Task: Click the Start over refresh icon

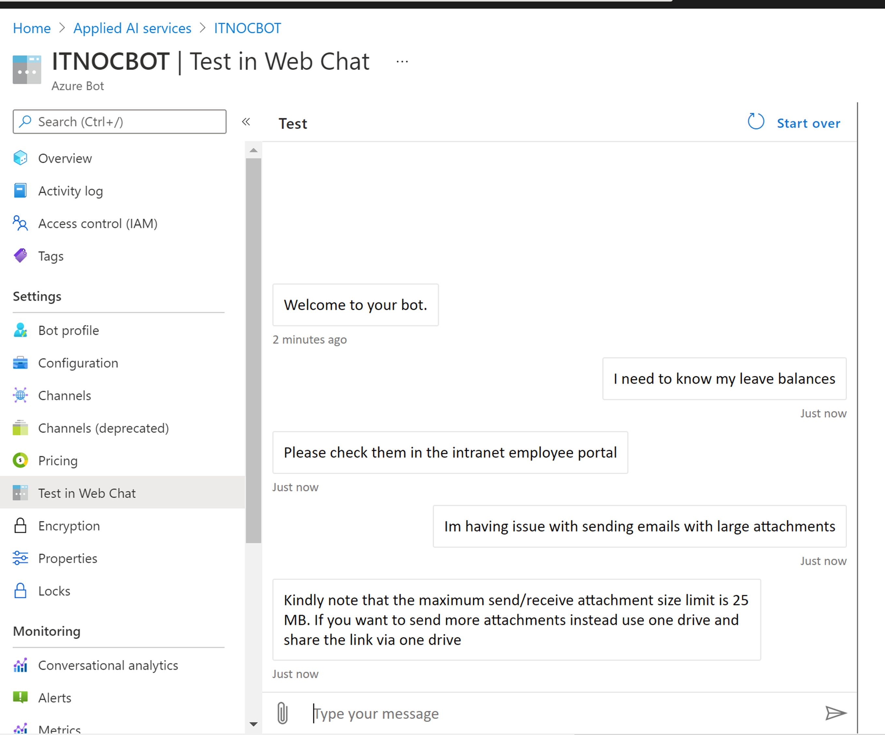Action: (x=756, y=122)
